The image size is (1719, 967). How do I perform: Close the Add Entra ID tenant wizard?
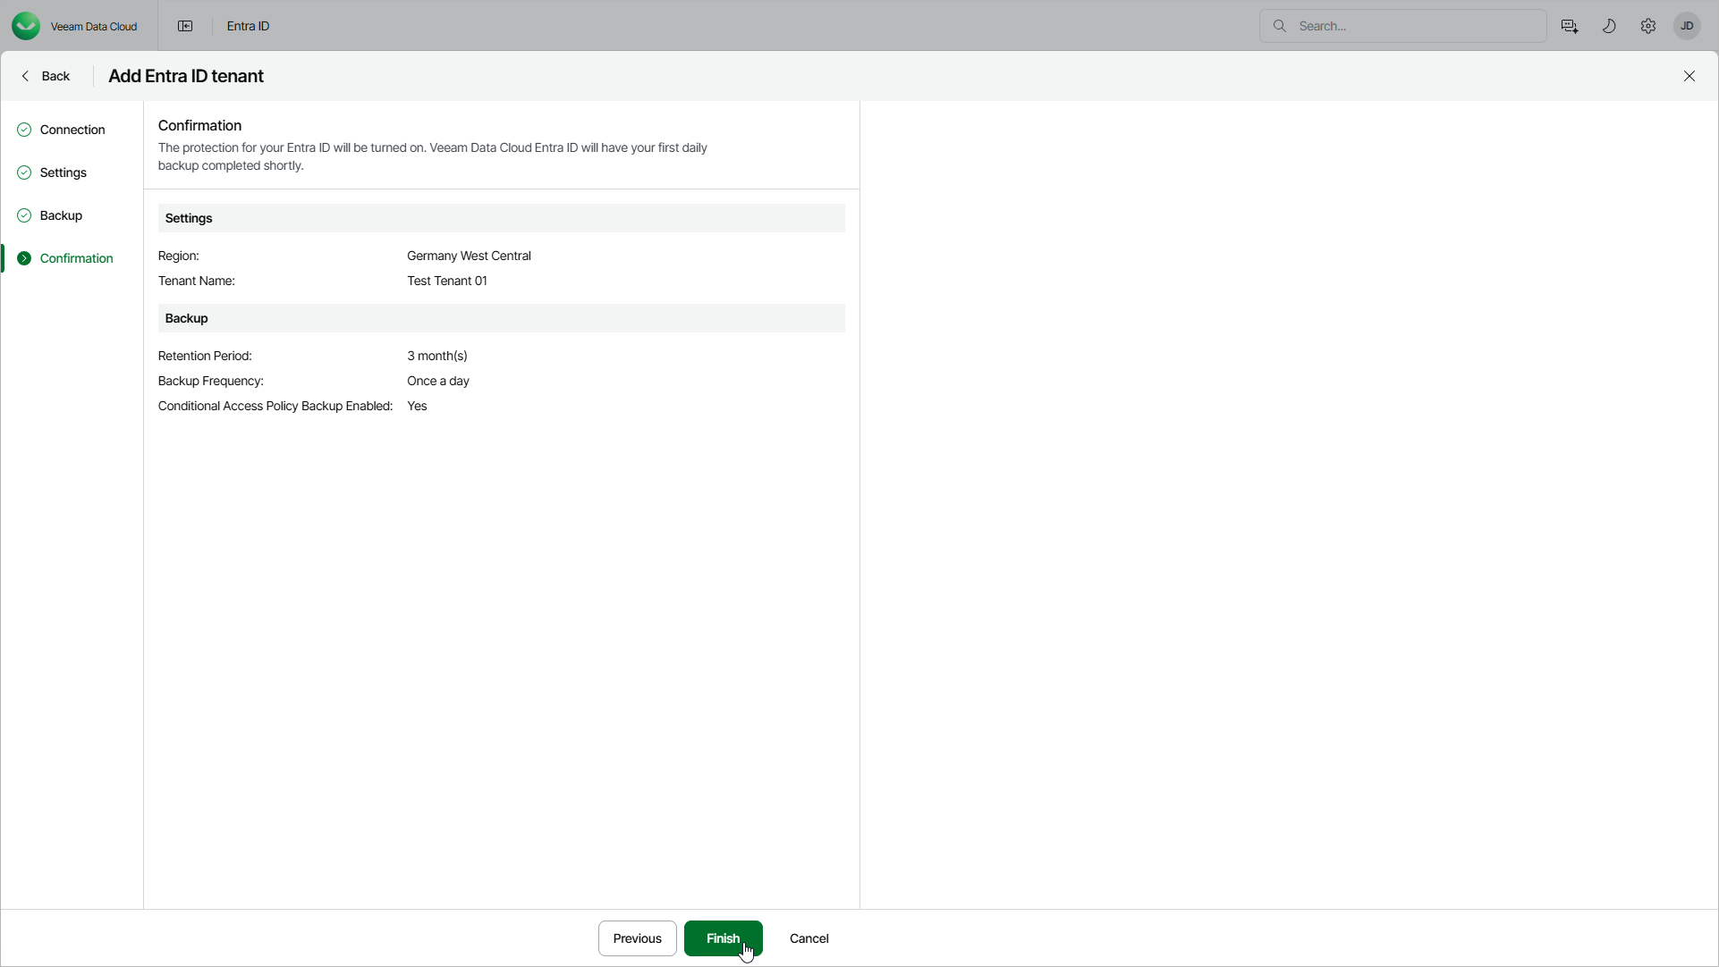[1689, 76]
